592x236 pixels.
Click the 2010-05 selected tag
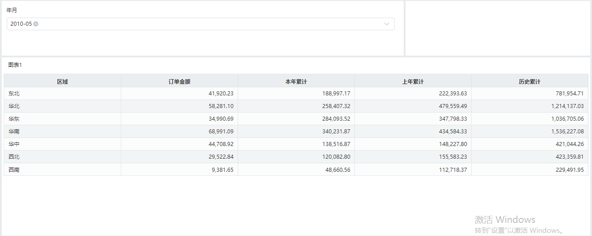[21, 24]
